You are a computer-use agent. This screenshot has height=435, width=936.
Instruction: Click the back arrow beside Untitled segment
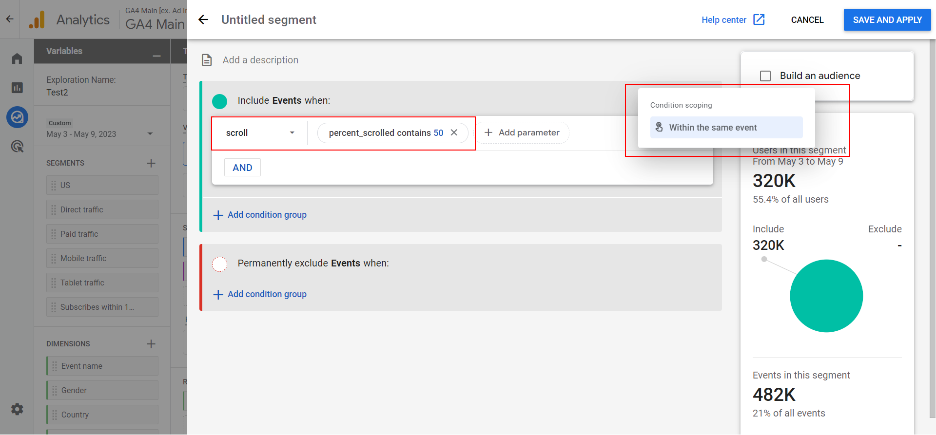coord(203,19)
